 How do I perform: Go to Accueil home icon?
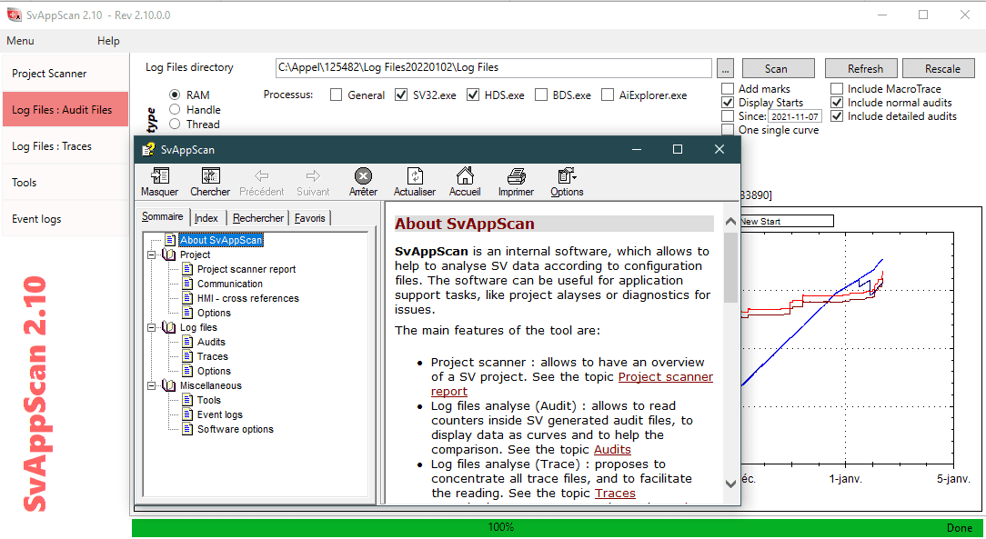click(x=465, y=175)
